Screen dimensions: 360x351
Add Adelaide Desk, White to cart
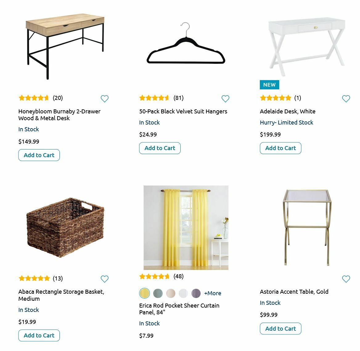click(x=280, y=148)
